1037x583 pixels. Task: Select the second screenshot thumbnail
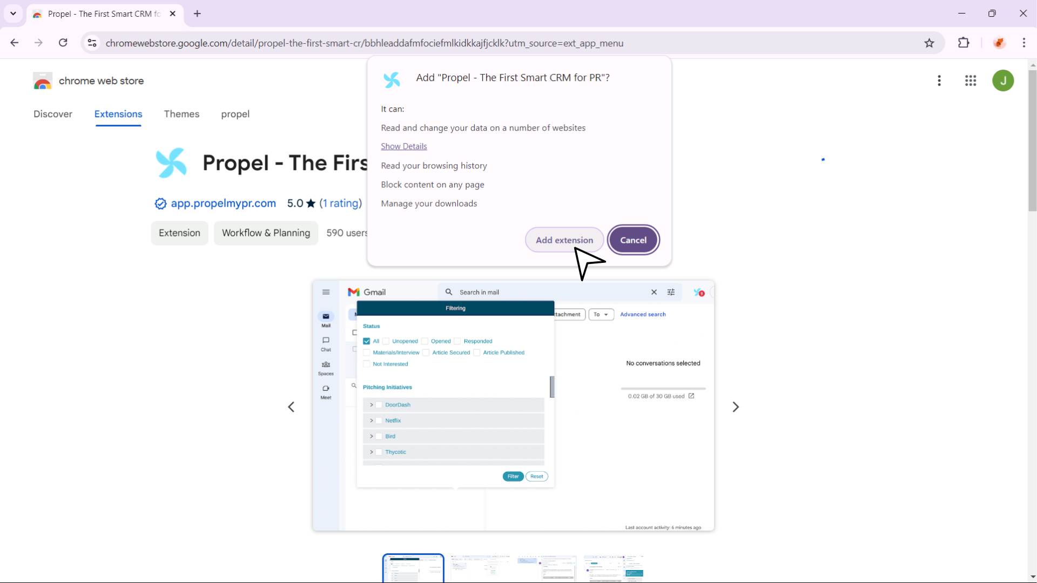(480, 568)
